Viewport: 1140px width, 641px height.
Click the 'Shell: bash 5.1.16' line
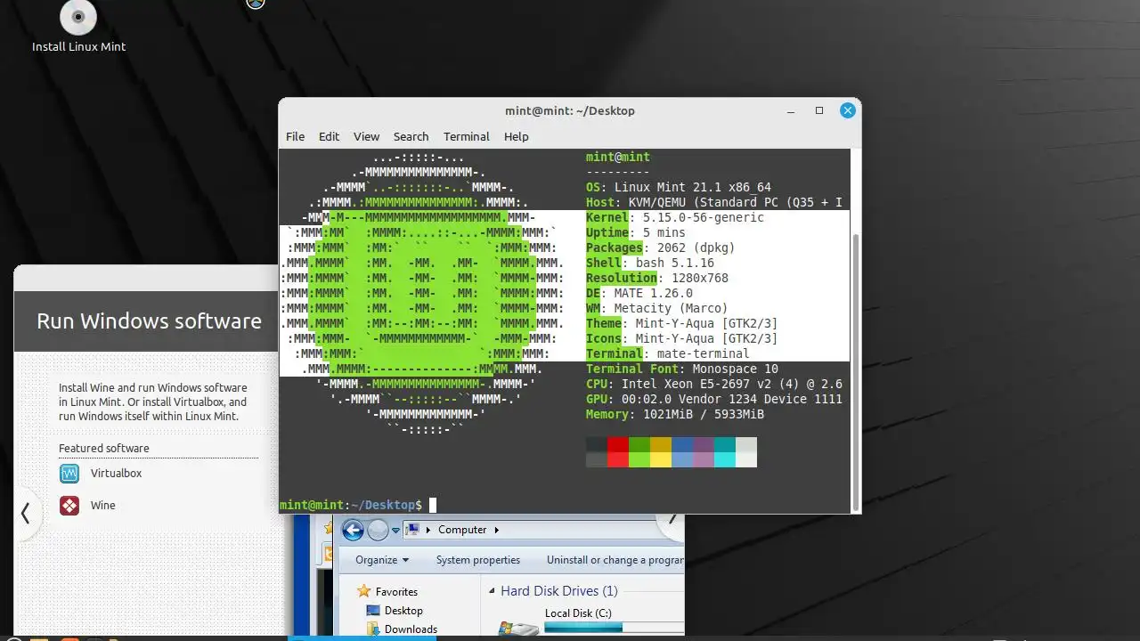click(650, 263)
